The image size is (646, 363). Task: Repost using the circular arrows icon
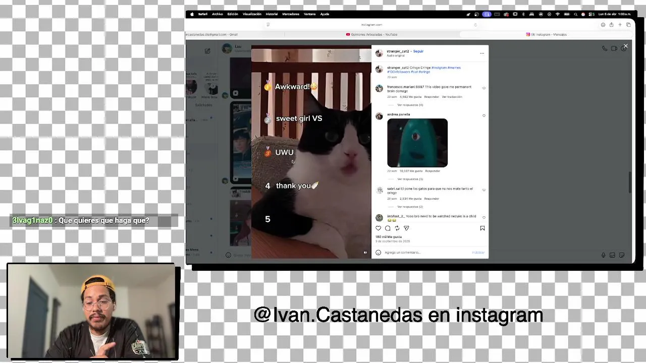397,228
